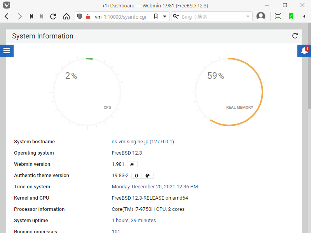Screen dimensions: 311x233
Task: Show site info via red padlock
Action: (x=88, y=16)
